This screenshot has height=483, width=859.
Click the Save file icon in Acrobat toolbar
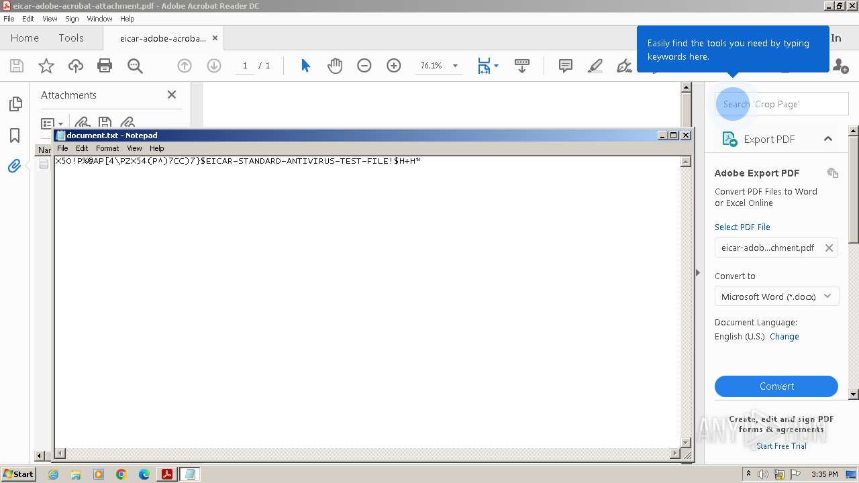[x=17, y=66]
